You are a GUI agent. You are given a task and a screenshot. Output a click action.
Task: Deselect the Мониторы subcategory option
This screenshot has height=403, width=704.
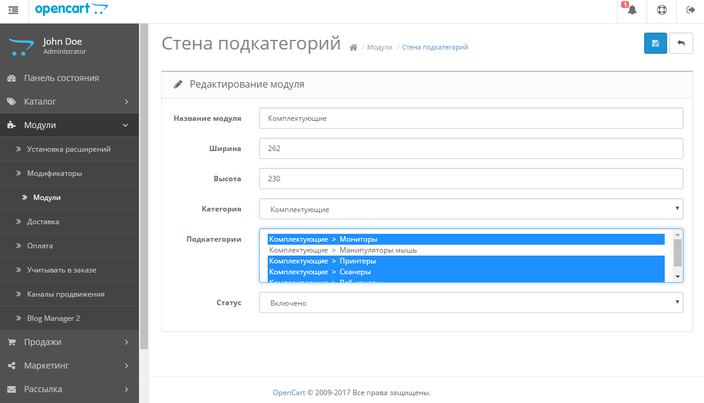pyautogui.click(x=323, y=239)
